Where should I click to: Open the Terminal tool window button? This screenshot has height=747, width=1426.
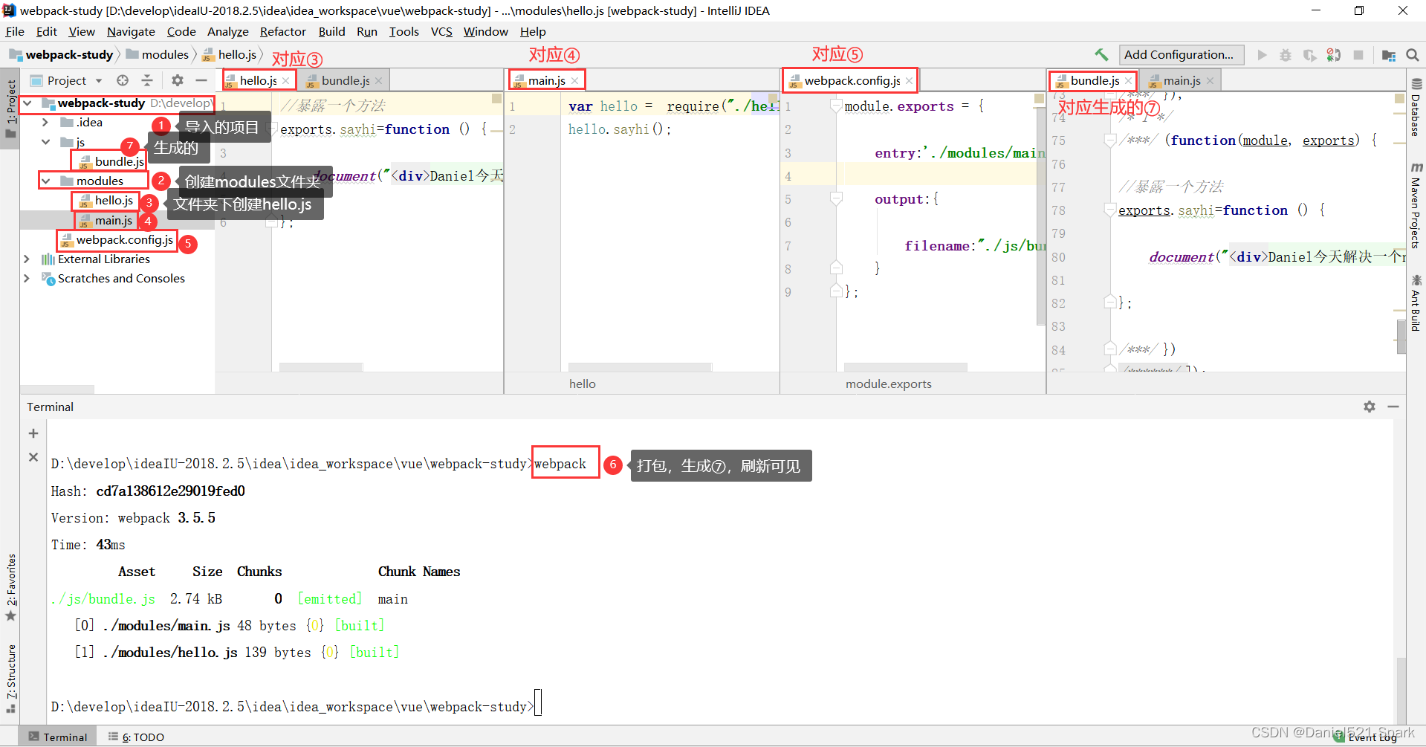click(x=57, y=737)
